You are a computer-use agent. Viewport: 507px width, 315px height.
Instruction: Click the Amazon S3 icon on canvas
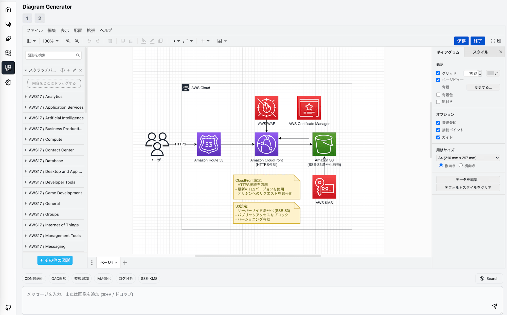323,144
